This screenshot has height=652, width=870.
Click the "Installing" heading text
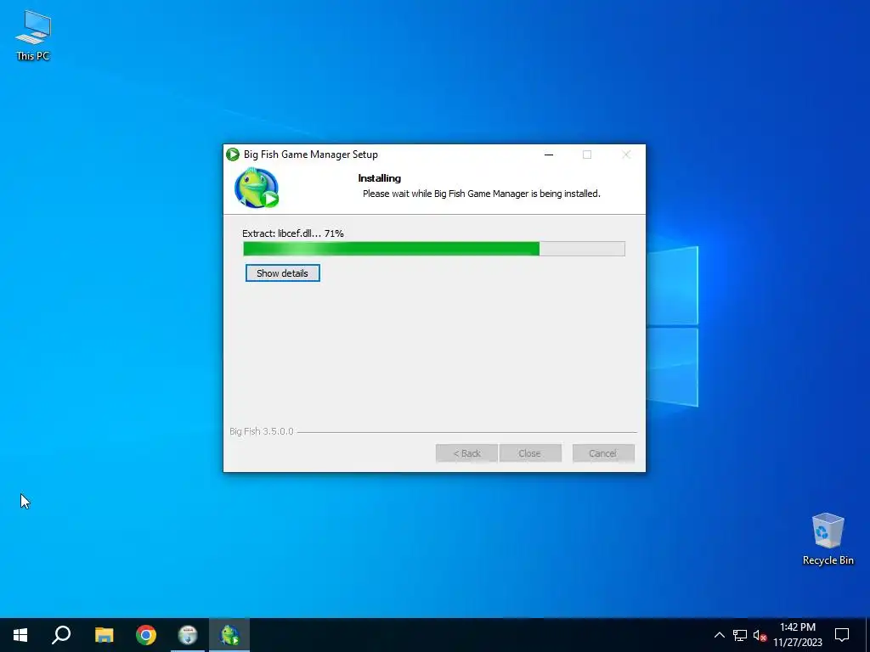(x=380, y=178)
